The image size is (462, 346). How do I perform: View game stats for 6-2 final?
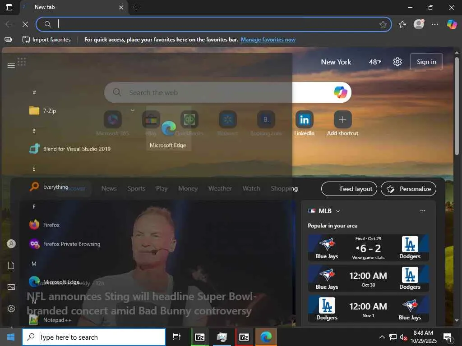coord(368,257)
